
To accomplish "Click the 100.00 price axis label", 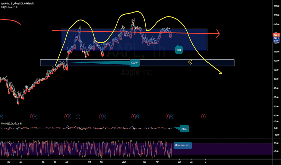I will pyautogui.click(x=277, y=61).
